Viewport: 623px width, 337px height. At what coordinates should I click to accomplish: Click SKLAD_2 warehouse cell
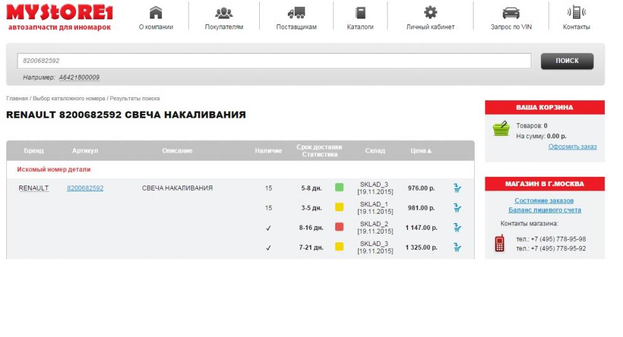click(x=375, y=228)
